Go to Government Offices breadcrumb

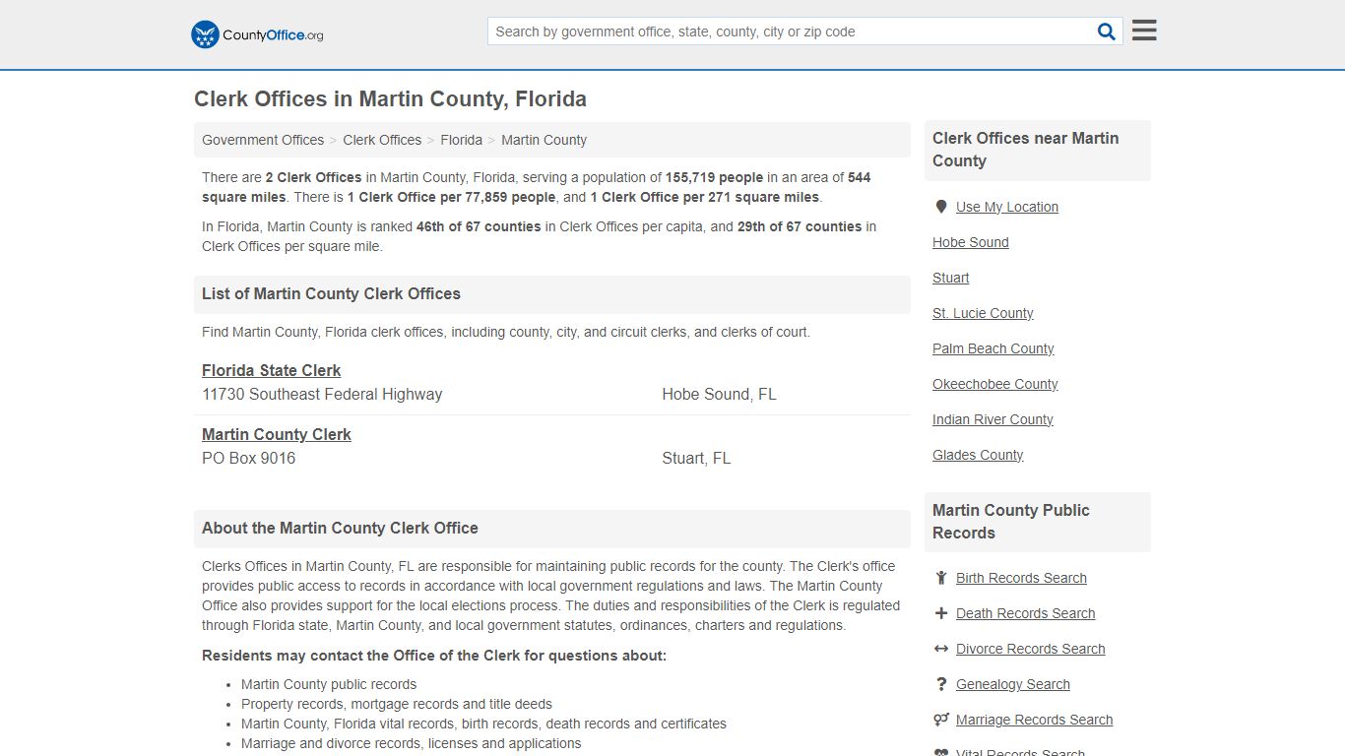(x=263, y=140)
